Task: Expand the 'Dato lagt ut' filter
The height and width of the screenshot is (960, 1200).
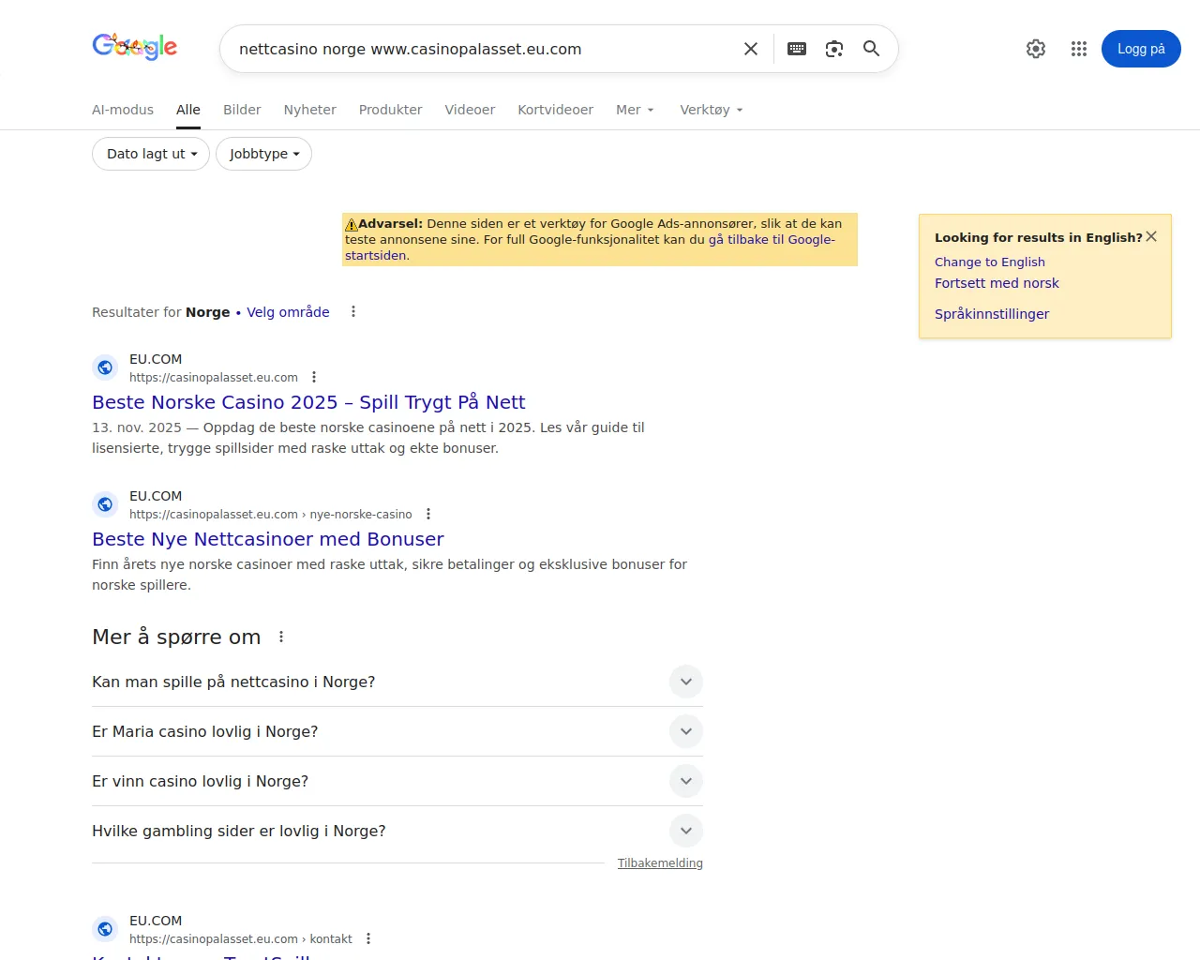Action: coord(151,154)
